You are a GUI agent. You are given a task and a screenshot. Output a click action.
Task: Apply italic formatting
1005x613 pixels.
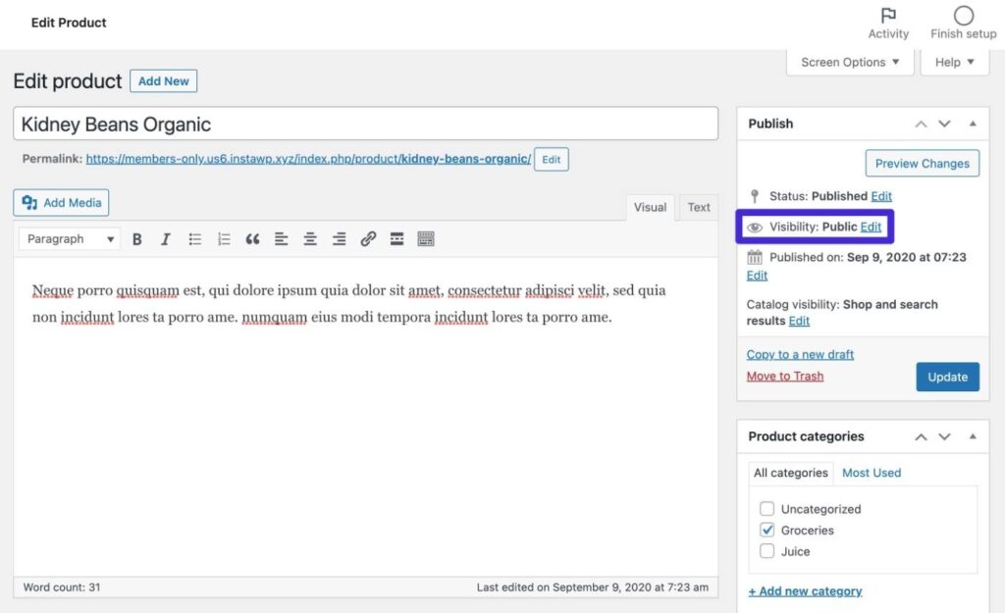pos(165,238)
